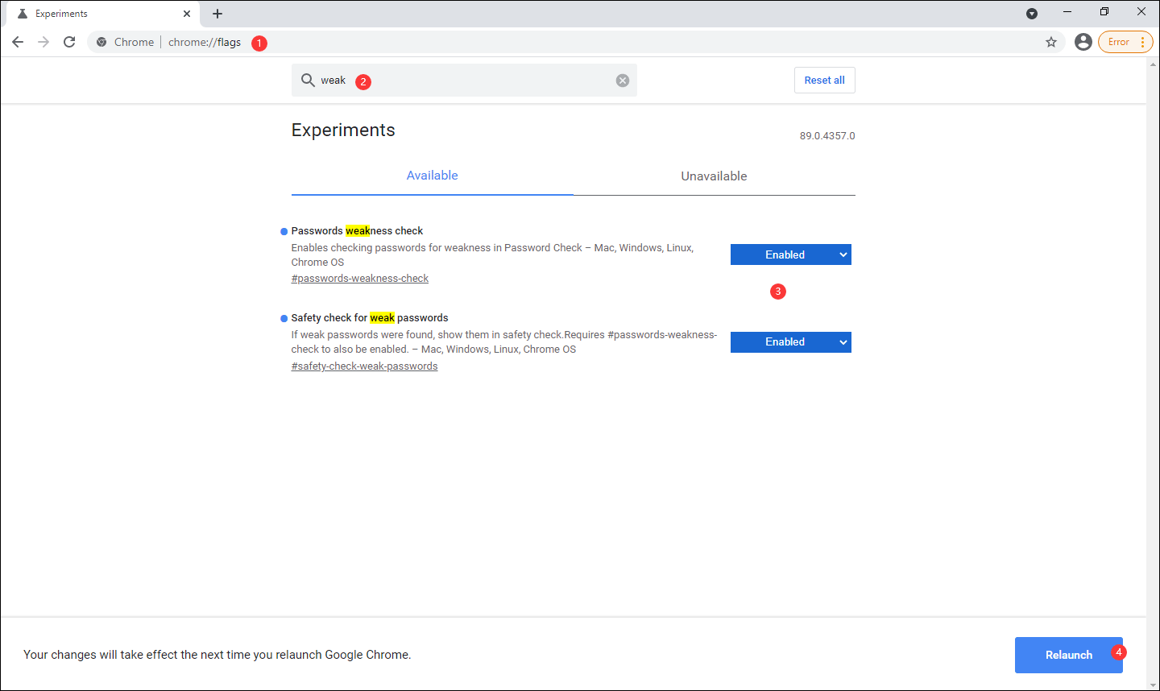1160x691 pixels.
Task: Switch to the Unavailable tab
Action: pyautogui.click(x=714, y=176)
